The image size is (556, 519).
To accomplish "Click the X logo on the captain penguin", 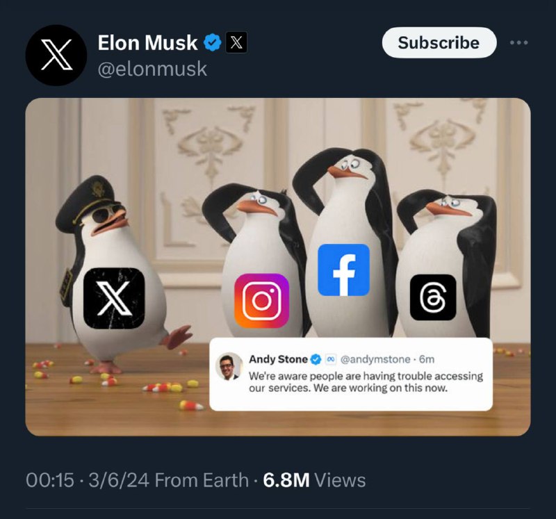I will pos(114,297).
